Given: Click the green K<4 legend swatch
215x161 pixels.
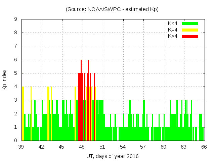Looking at the screenshot, I should pos(190,23).
